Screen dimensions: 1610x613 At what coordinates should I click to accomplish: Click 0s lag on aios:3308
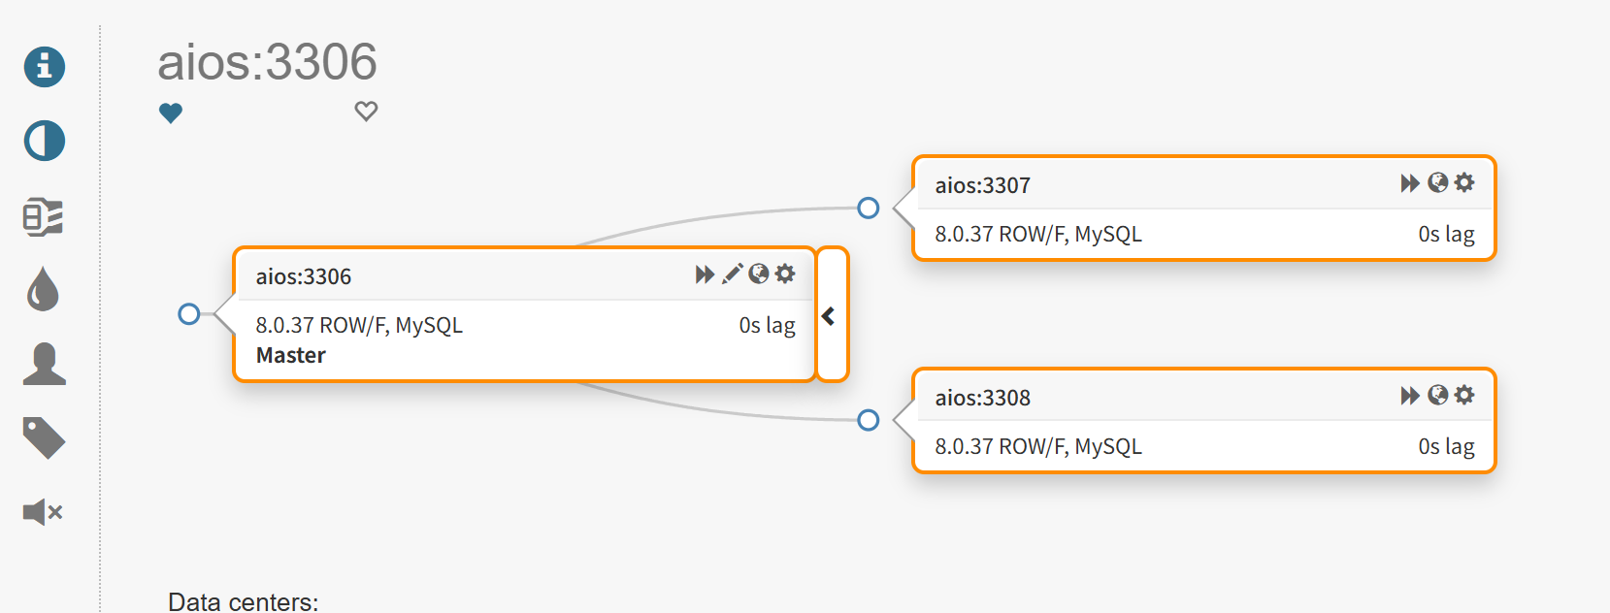pyautogui.click(x=1446, y=446)
